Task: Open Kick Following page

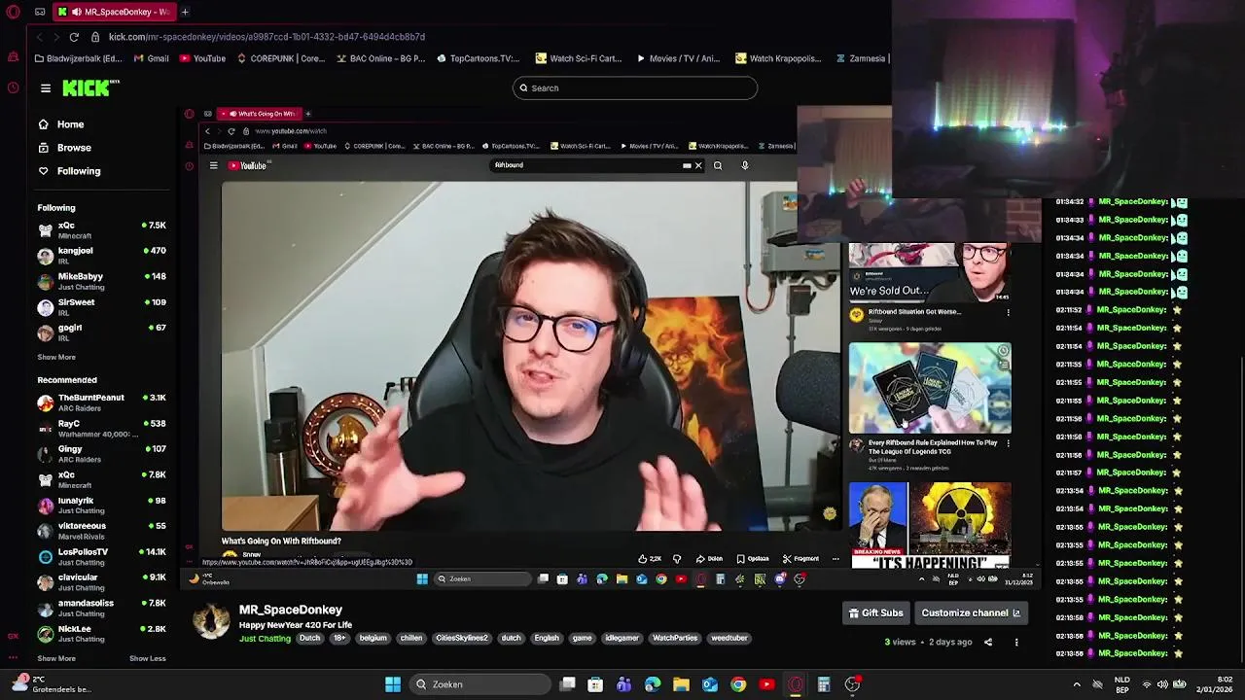Action: [x=68, y=171]
